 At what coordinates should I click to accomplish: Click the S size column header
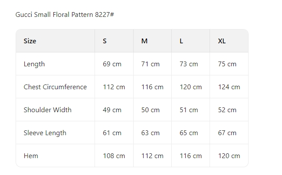105,41
